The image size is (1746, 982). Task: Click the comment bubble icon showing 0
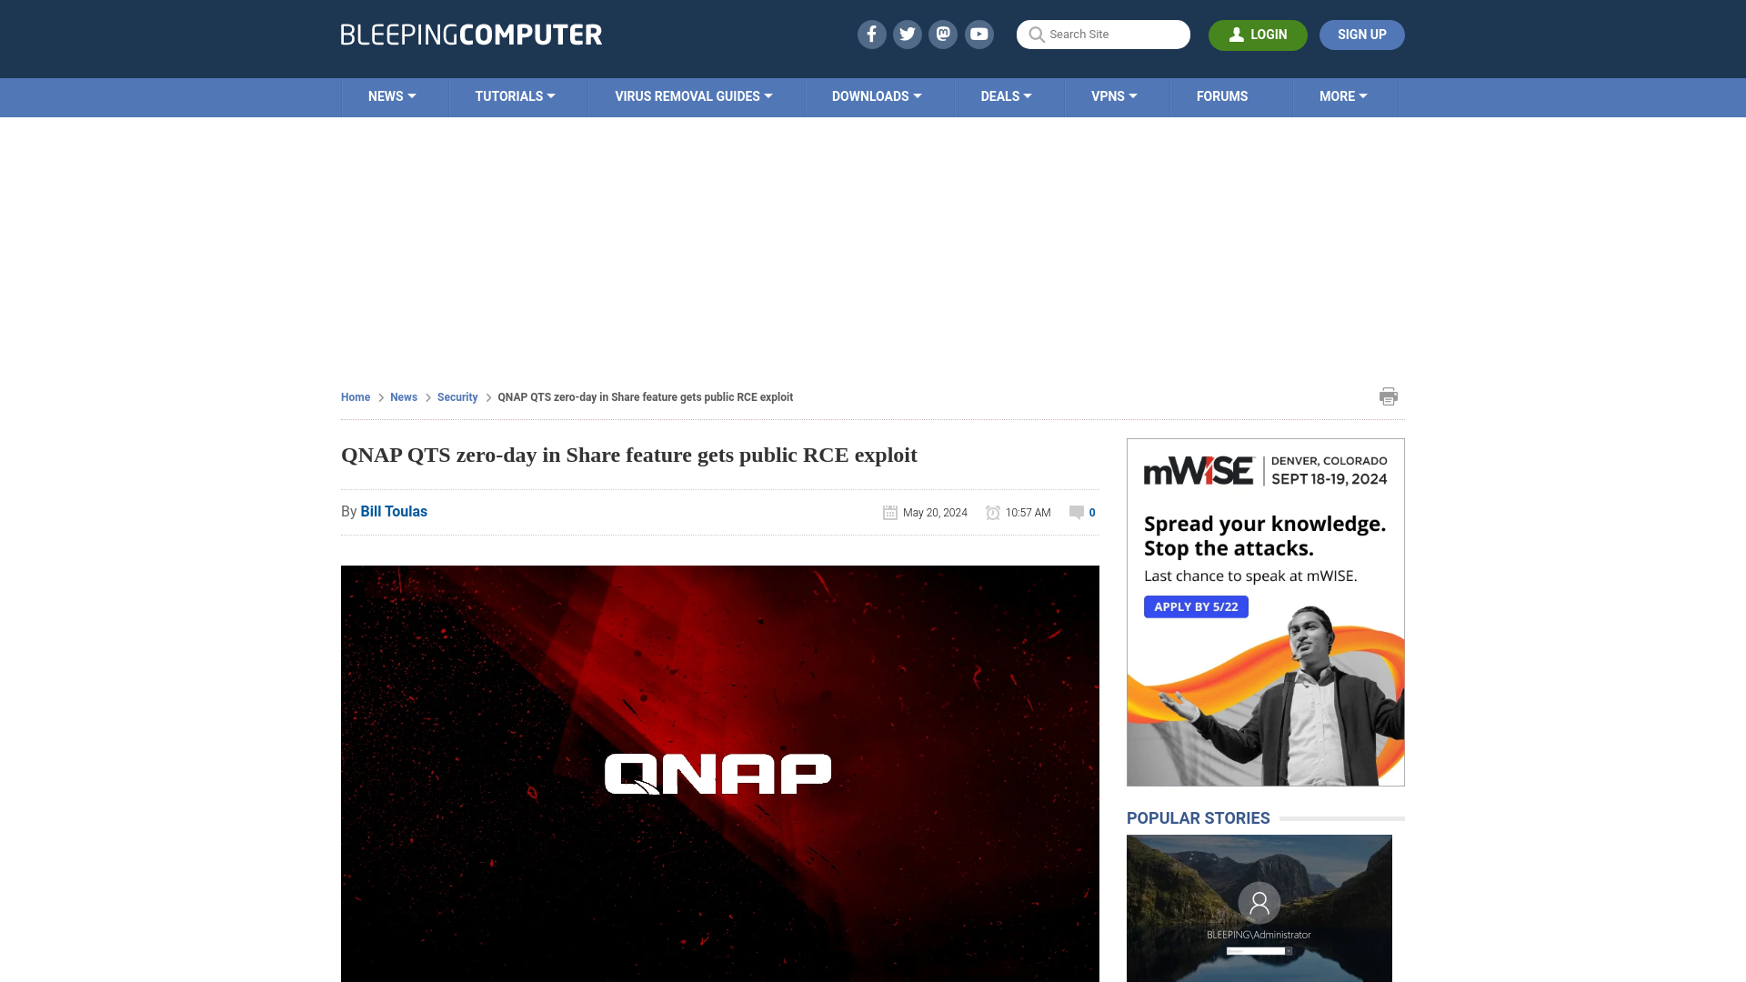(1076, 512)
